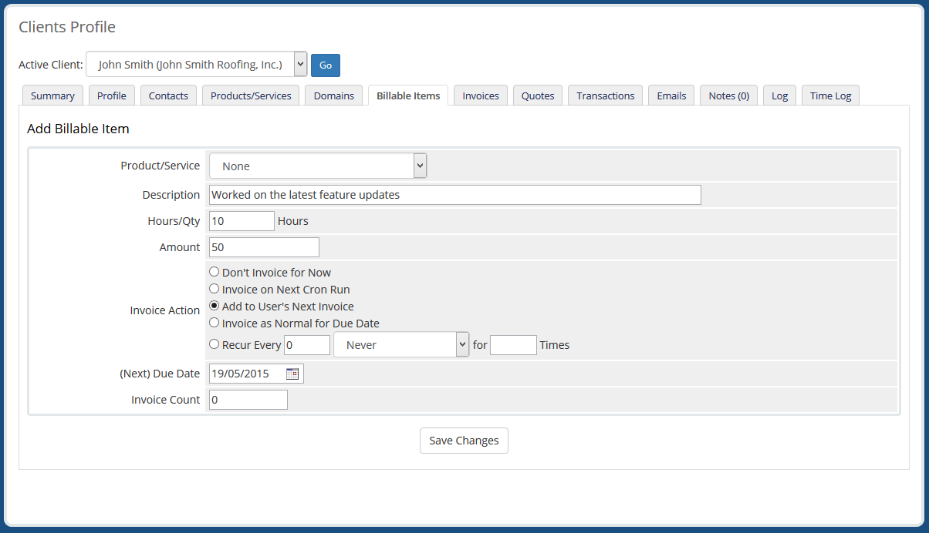The width and height of the screenshot is (929, 533).
Task: Select "Invoice on Next Cron Run"
Action: (x=214, y=288)
